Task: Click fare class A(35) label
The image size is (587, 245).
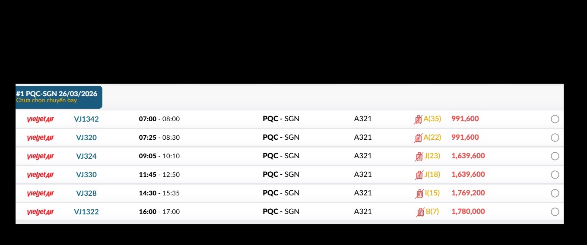Action: tap(432, 119)
